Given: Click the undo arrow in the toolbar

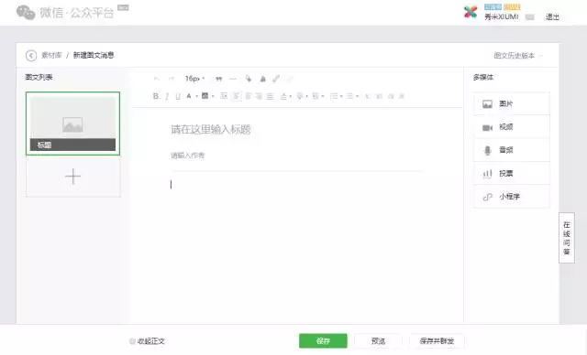Looking at the screenshot, I should pyautogui.click(x=157, y=79).
